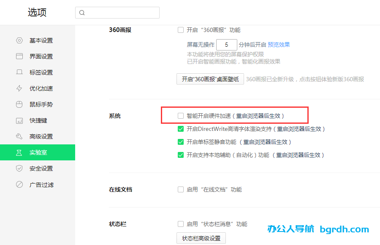Click the 鼠标手势 mouse gesture icon
This screenshot has height=245, width=380.
point(19,104)
